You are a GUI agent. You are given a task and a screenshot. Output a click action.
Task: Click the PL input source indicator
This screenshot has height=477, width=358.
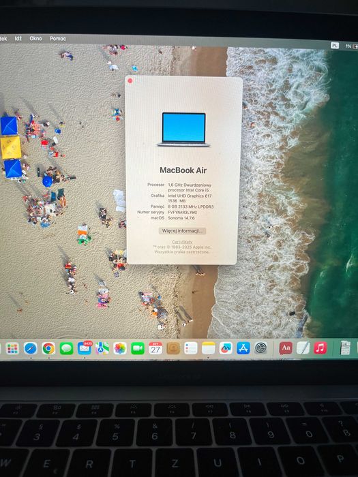335,46
